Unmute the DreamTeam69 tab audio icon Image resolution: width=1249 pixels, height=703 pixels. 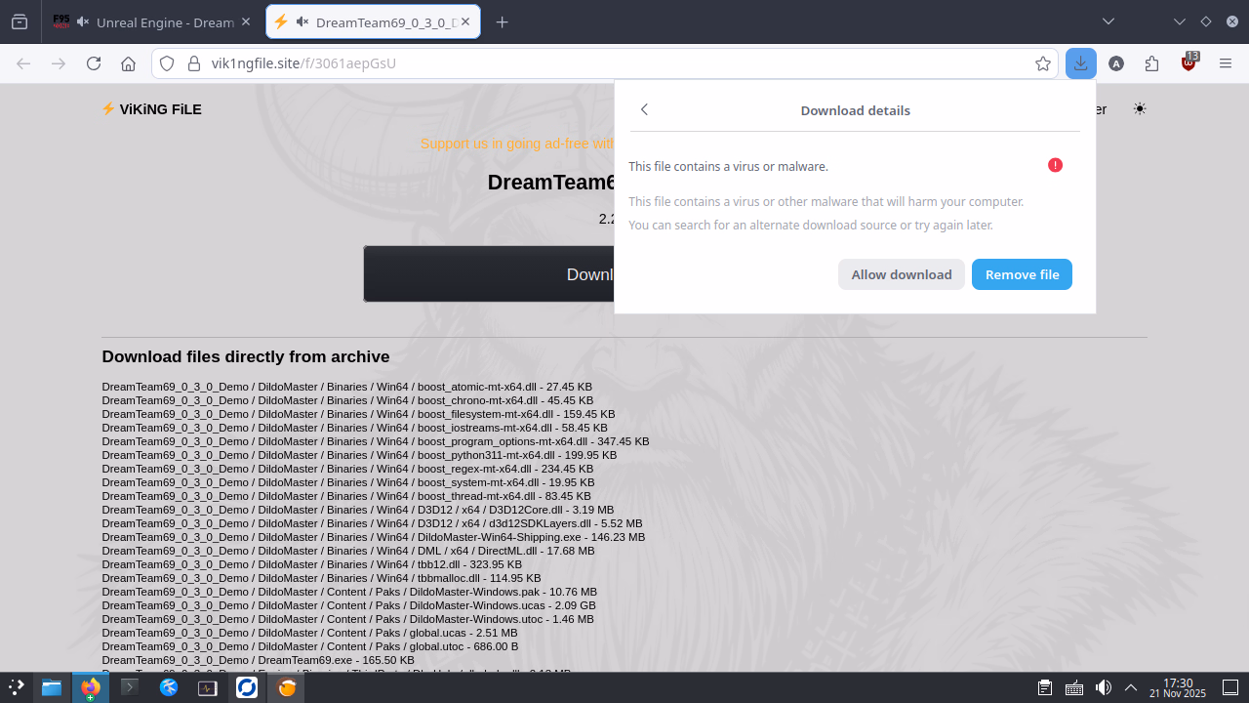click(x=302, y=21)
